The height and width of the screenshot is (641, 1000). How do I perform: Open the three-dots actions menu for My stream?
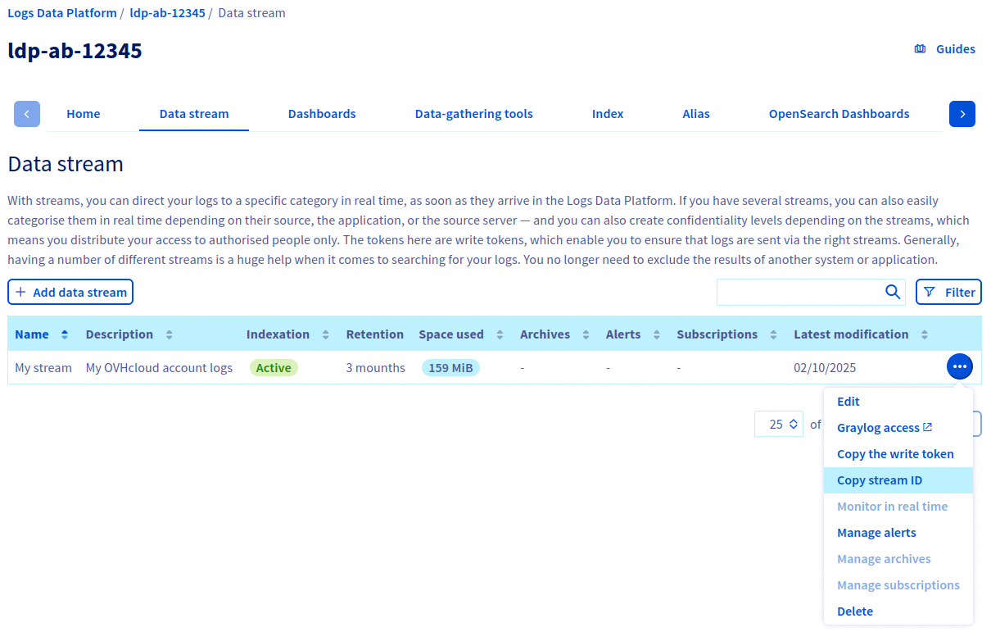tap(959, 366)
